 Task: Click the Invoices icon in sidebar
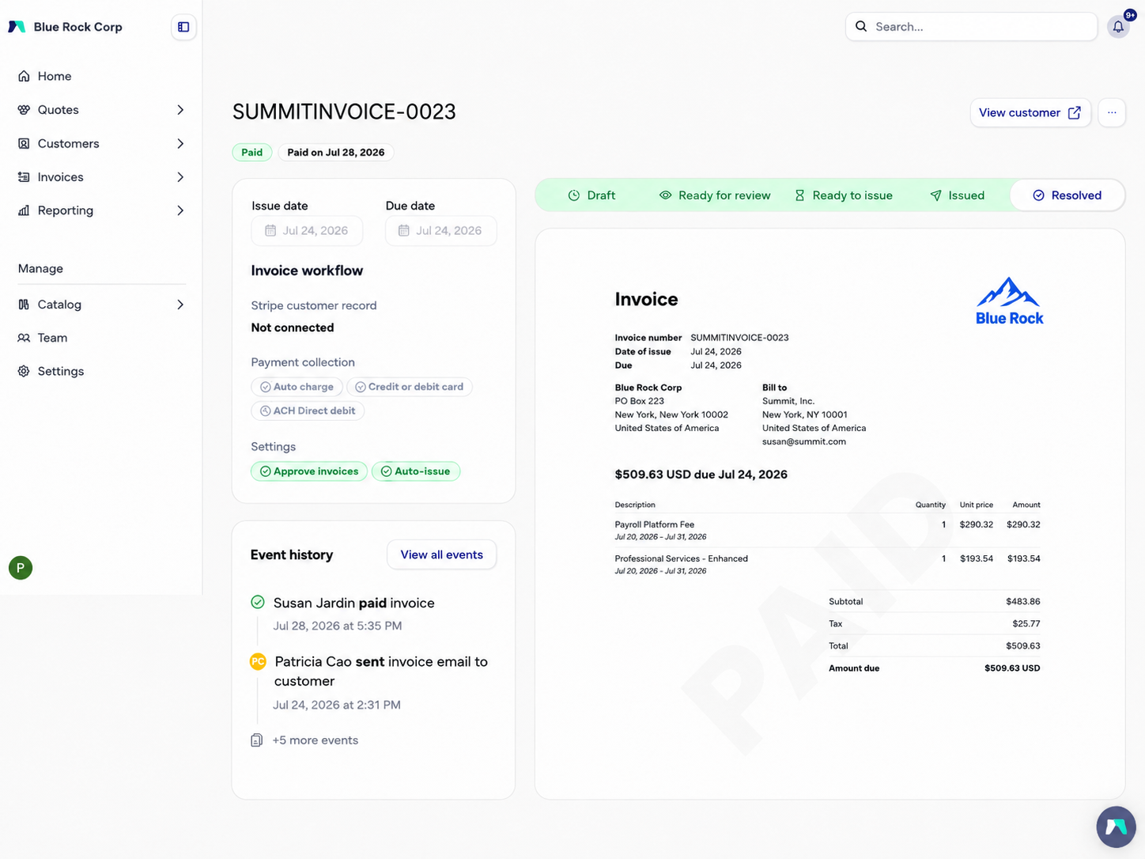[24, 177]
